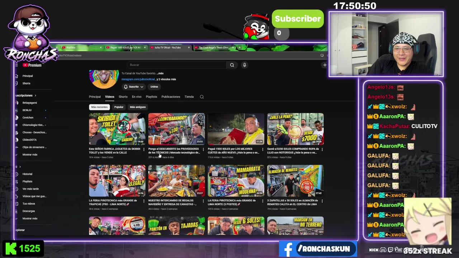Open ALMACÉN DE REMATES video thumbnail
This screenshot has width=459, height=258.
[295, 181]
